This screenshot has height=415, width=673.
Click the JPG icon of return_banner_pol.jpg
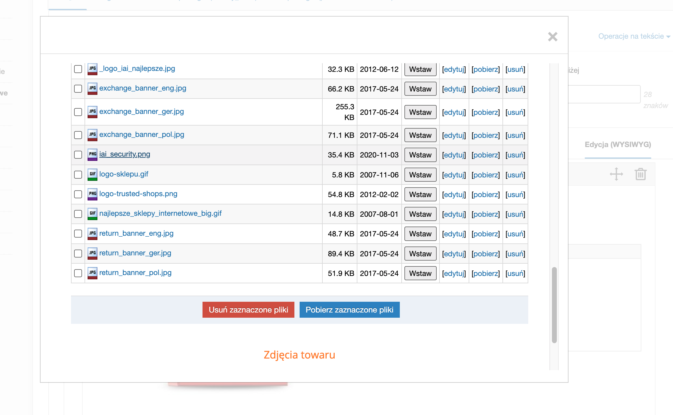pyautogui.click(x=92, y=273)
